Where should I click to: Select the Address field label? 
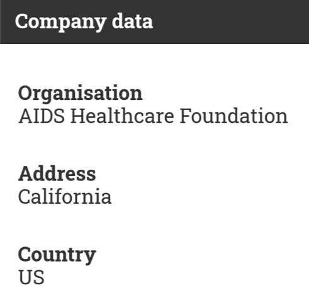(57, 174)
